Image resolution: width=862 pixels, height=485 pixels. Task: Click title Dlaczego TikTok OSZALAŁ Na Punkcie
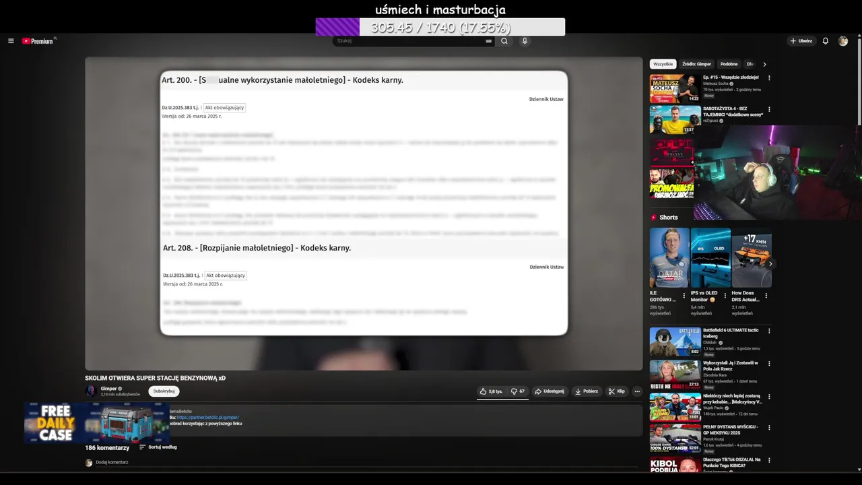(731, 462)
